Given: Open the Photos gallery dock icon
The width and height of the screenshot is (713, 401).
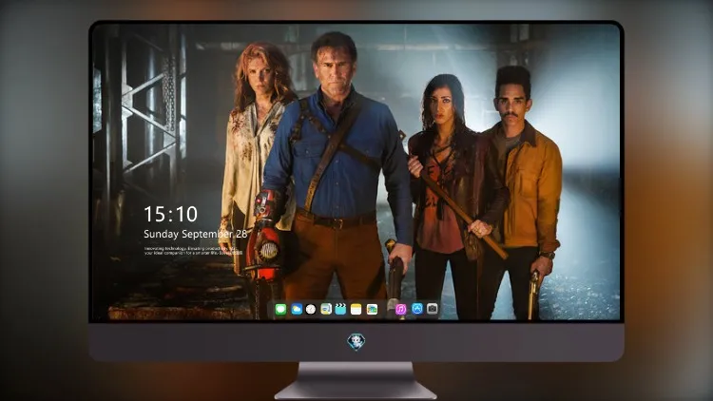Looking at the screenshot, I should click(372, 309).
